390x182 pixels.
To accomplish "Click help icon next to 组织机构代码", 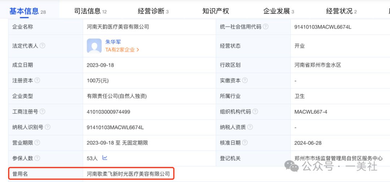I will [x=255, y=112].
